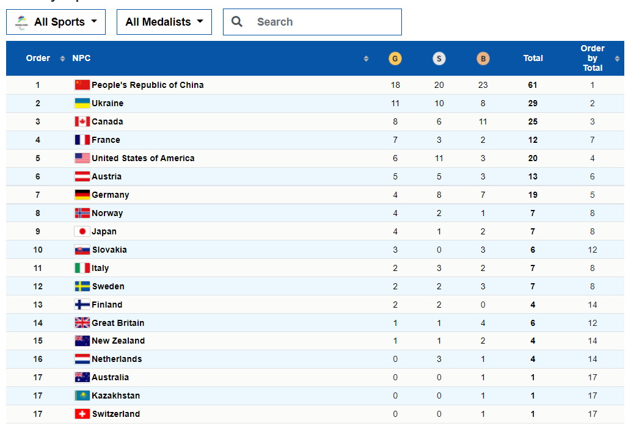
Task: Sort by NPC name arrows
Action: (366, 59)
